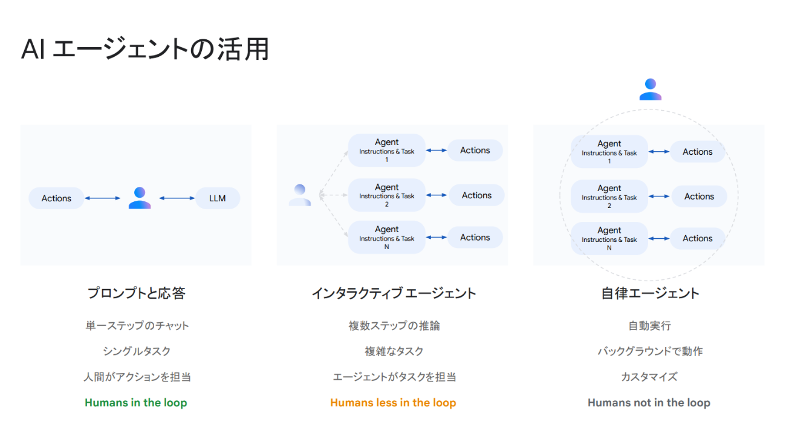Image resolution: width=786 pixels, height=442 pixels.
Task: Click Agent Task 1 box inside the dashed circle
Action: (x=609, y=152)
